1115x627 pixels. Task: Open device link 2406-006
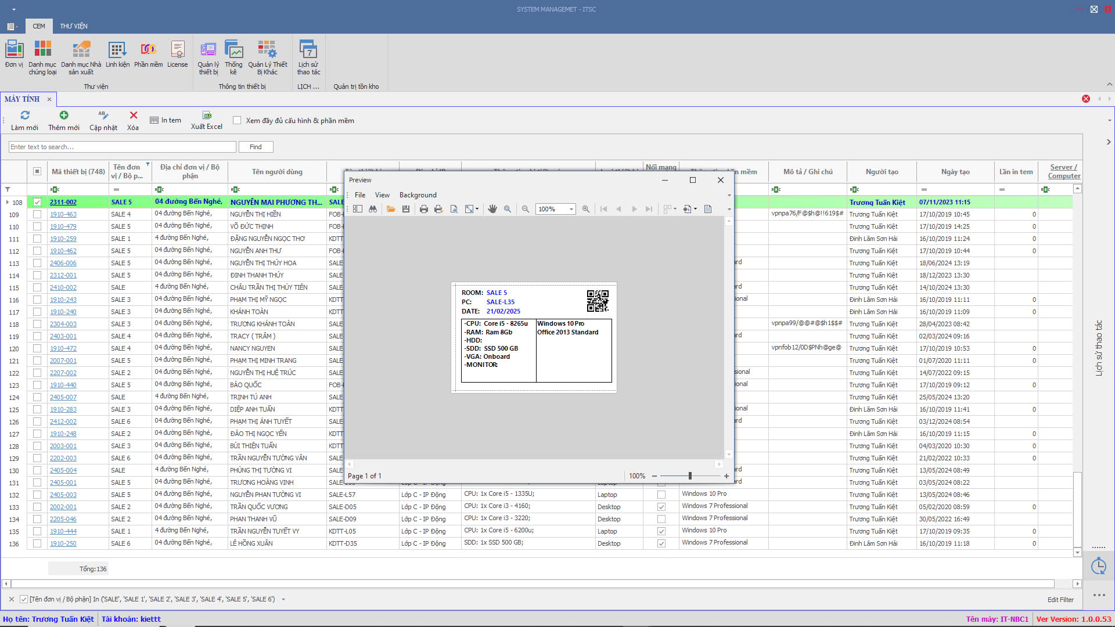coord(63,263)
